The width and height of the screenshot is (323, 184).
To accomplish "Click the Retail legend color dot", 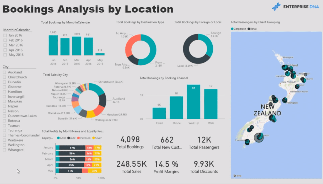I will click(249, 29).
